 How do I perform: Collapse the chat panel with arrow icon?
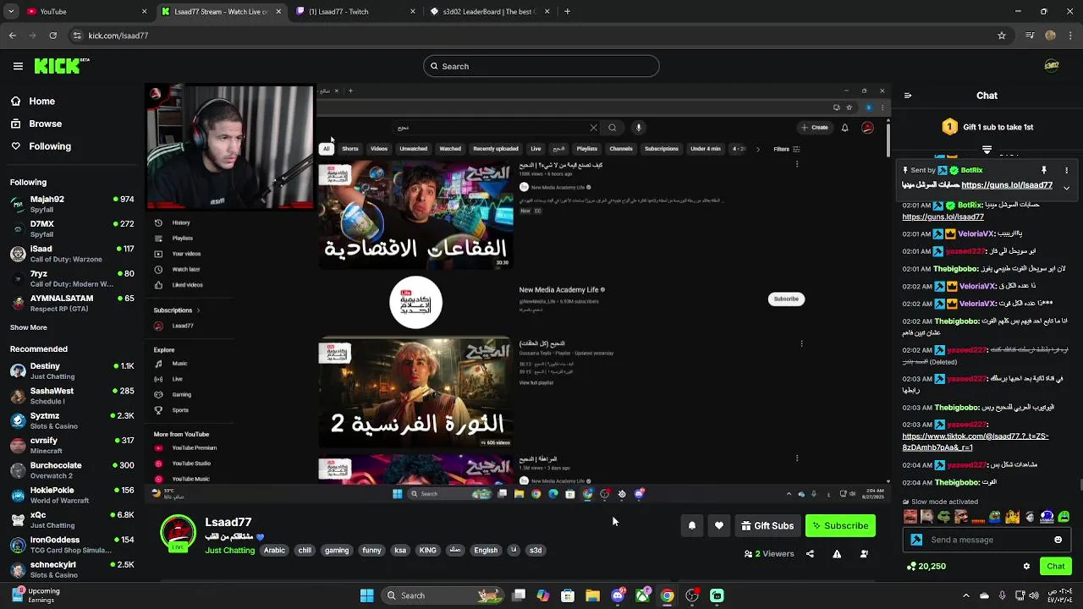[908, 96]
